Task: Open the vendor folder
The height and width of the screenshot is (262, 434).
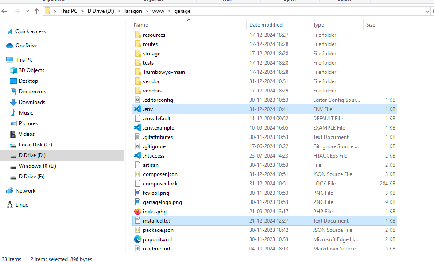Action: [151, 81]
